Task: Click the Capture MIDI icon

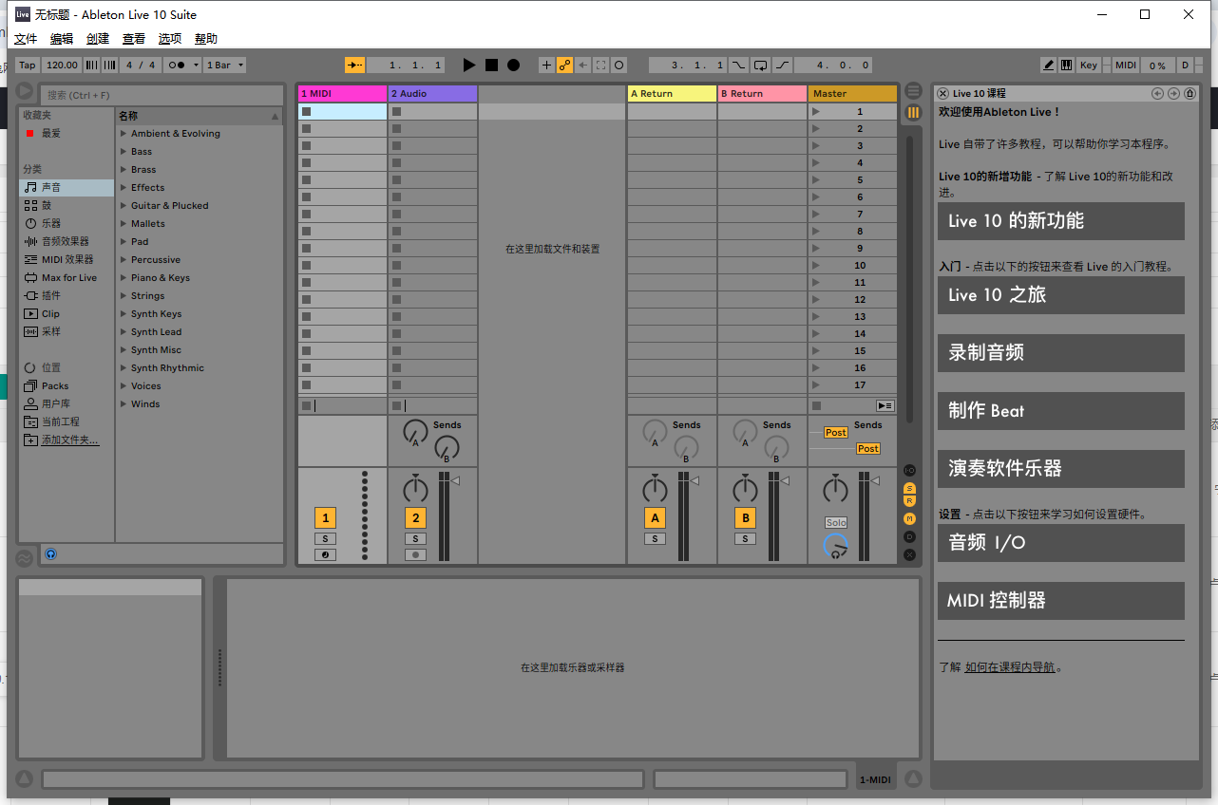Action: [601, 65]
